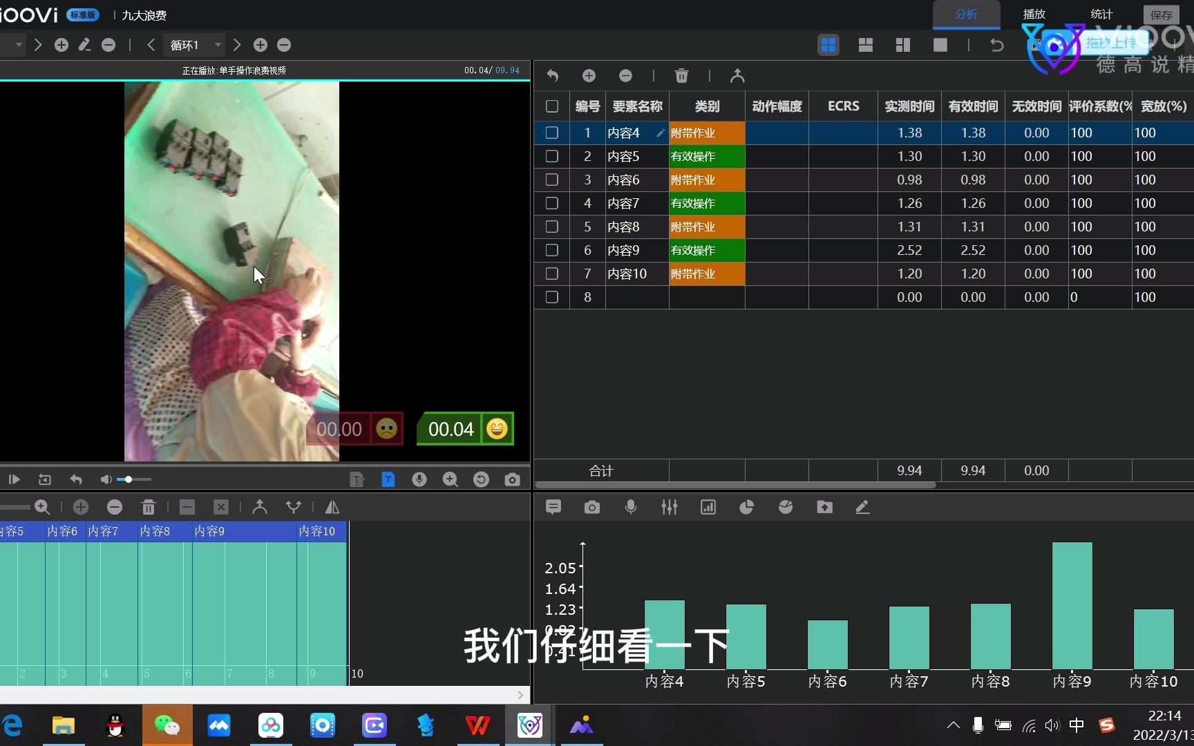Click the pencil edit icon in the chart toolbar

click(x=862, y=507)
